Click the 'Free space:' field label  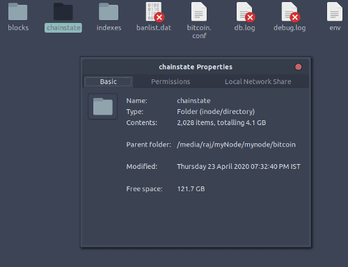click(x=144, y=189)
